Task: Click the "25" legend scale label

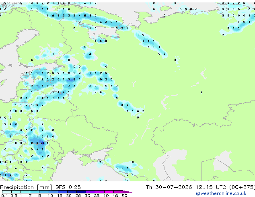Action: [x=78, y=195]
